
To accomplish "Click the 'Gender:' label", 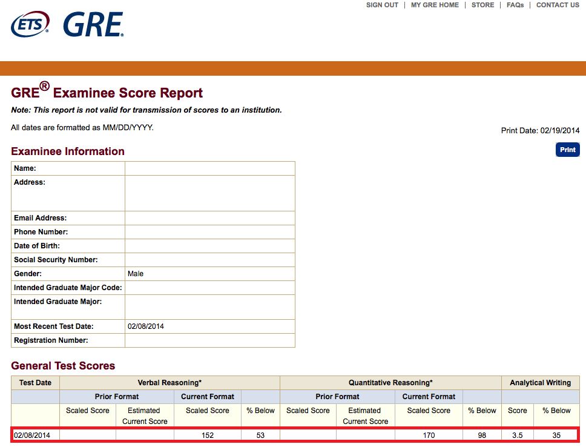I will [28, 274].
